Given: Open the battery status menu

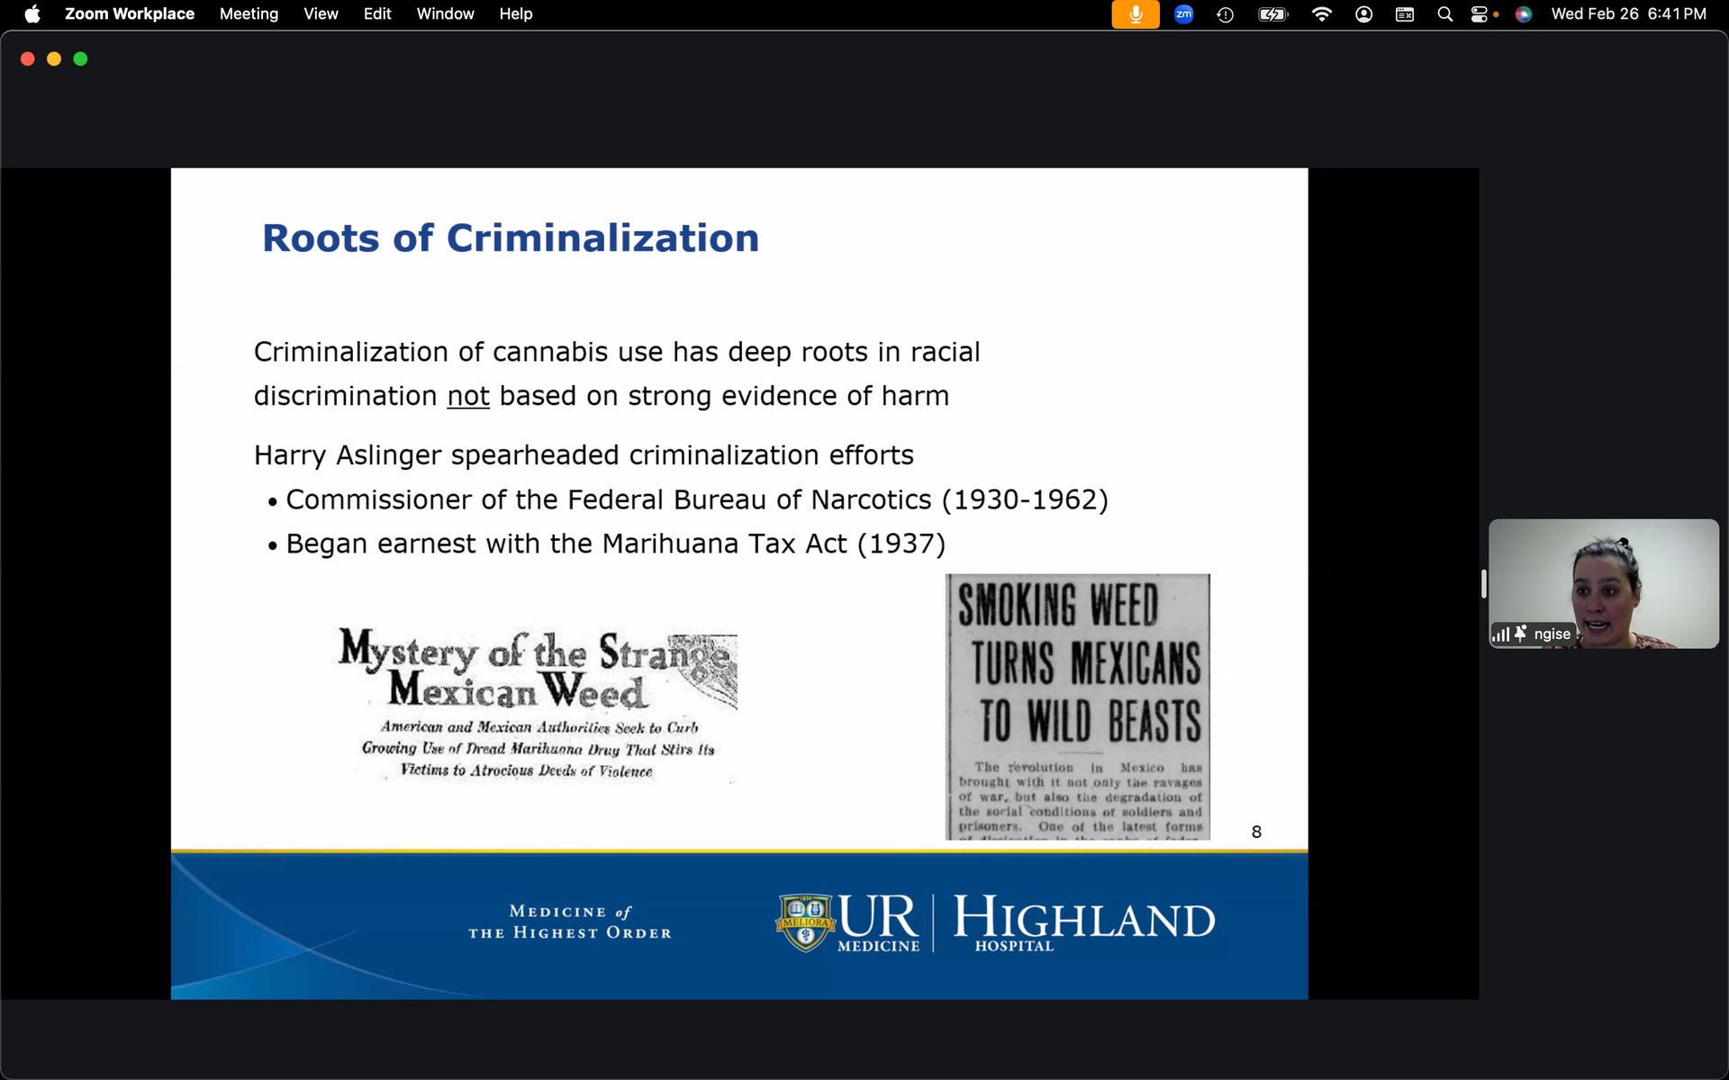Looking at the screenshot, I should (1272, 14).
